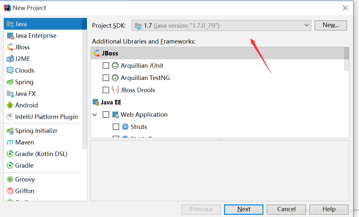Click the Cancel button
This screenshot has height=217, width=359.
pyautogui.click(x=286, y=209)
